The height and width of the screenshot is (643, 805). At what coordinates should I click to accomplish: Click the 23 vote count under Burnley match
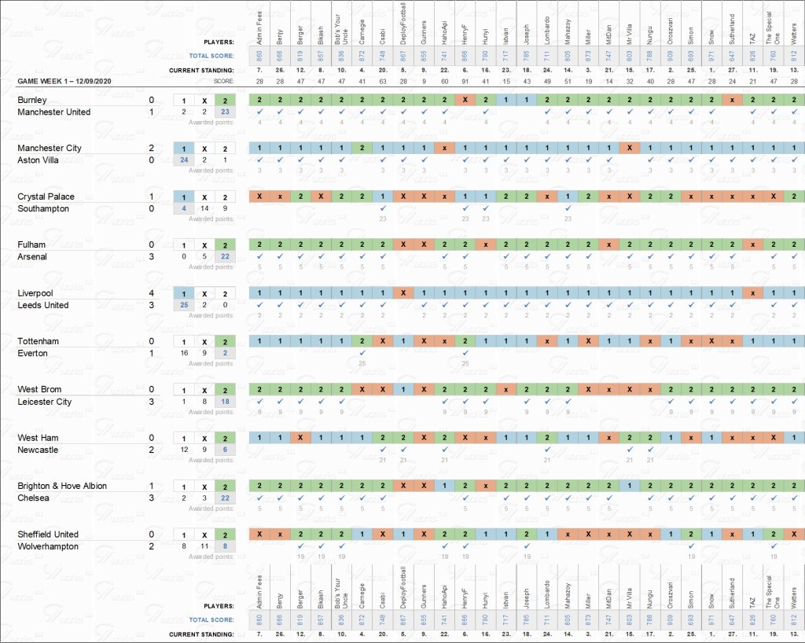225,112
